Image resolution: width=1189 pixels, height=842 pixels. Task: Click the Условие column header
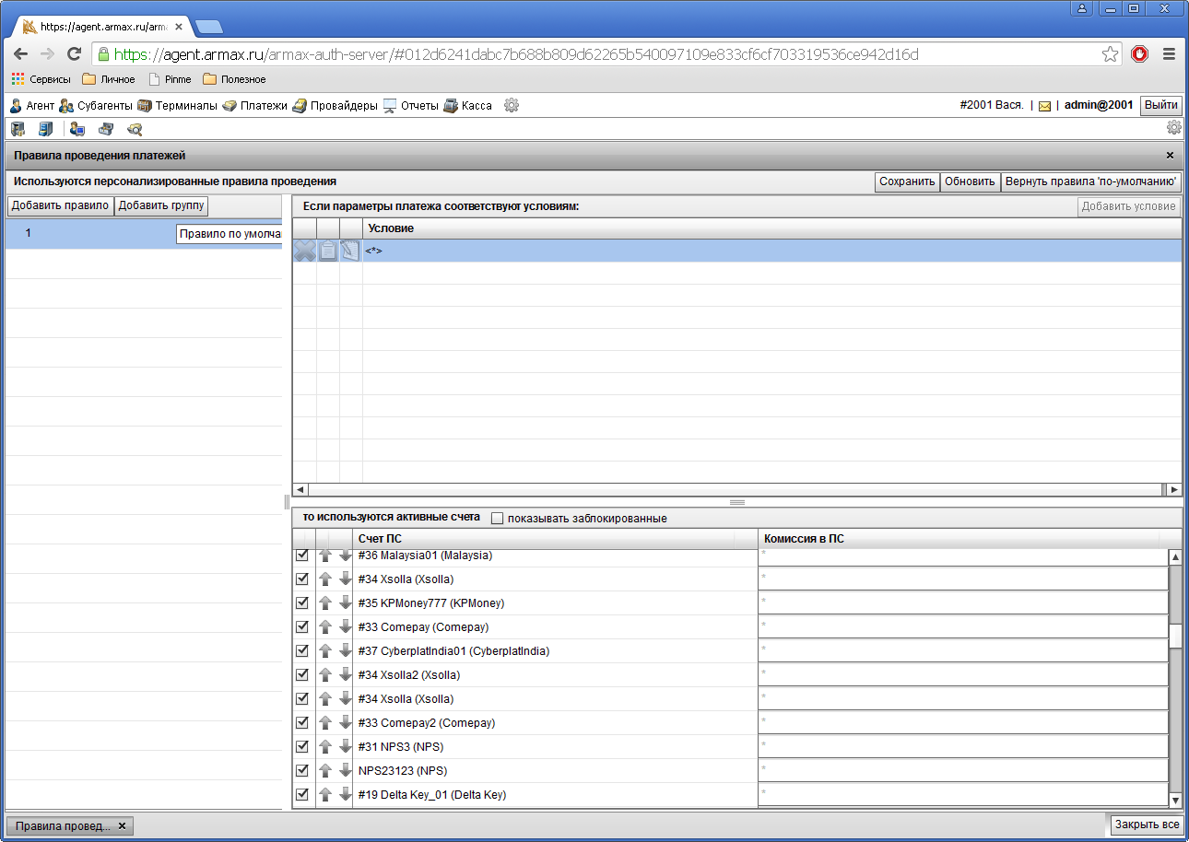772,228
